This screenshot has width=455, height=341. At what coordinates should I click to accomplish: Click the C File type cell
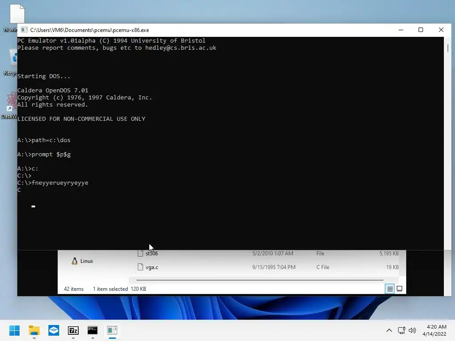click(x=323, y=267)
